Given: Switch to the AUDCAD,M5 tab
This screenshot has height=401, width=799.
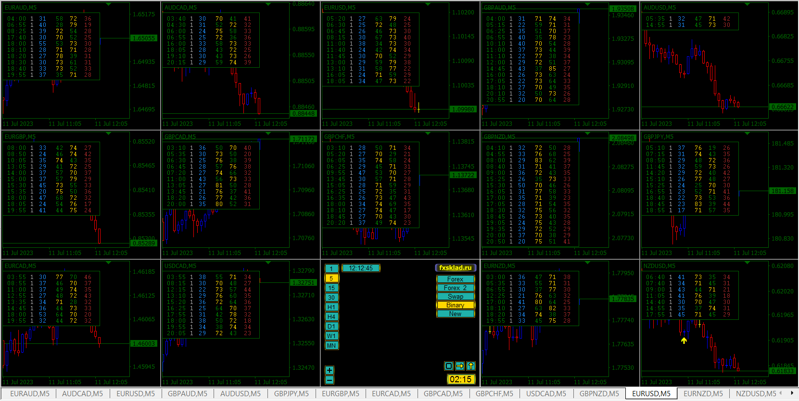Looking at the screenshot, I should 82,394.
